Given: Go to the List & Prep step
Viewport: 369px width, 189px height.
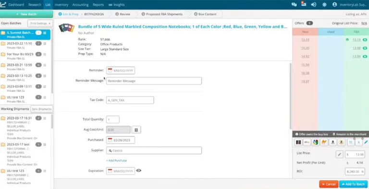Looking at the screenshot, I should click(x=69, y=14).
